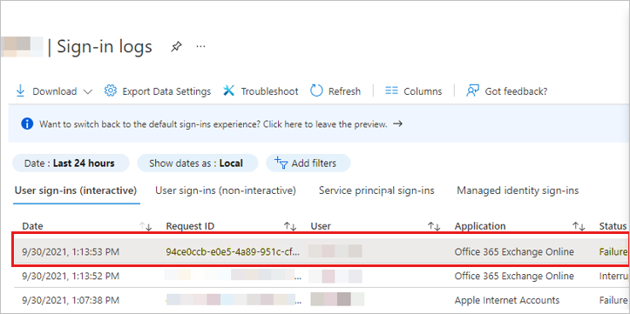Pin the Sign-in logs page
The height and width of the screenshot is (314, 630).
coord(175,47)
